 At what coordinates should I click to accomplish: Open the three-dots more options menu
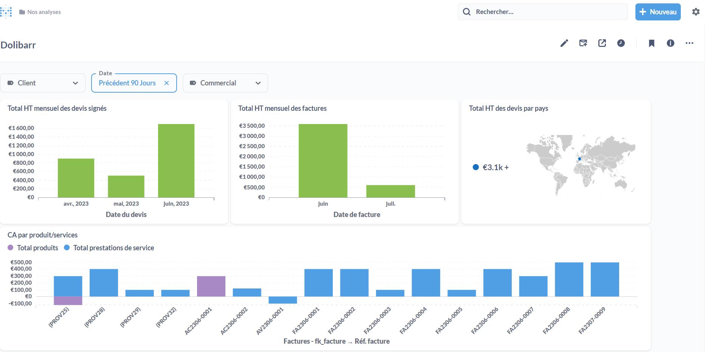pyautogui.click(x=689, y=43)
